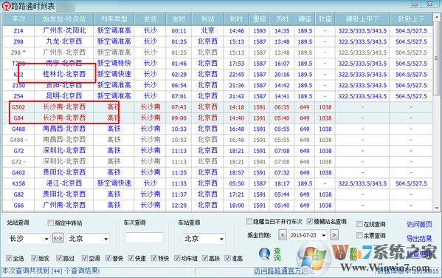Click the 路路通时刻表 app logo in title bar
The image size is (442, 278).
coord(6,6)
